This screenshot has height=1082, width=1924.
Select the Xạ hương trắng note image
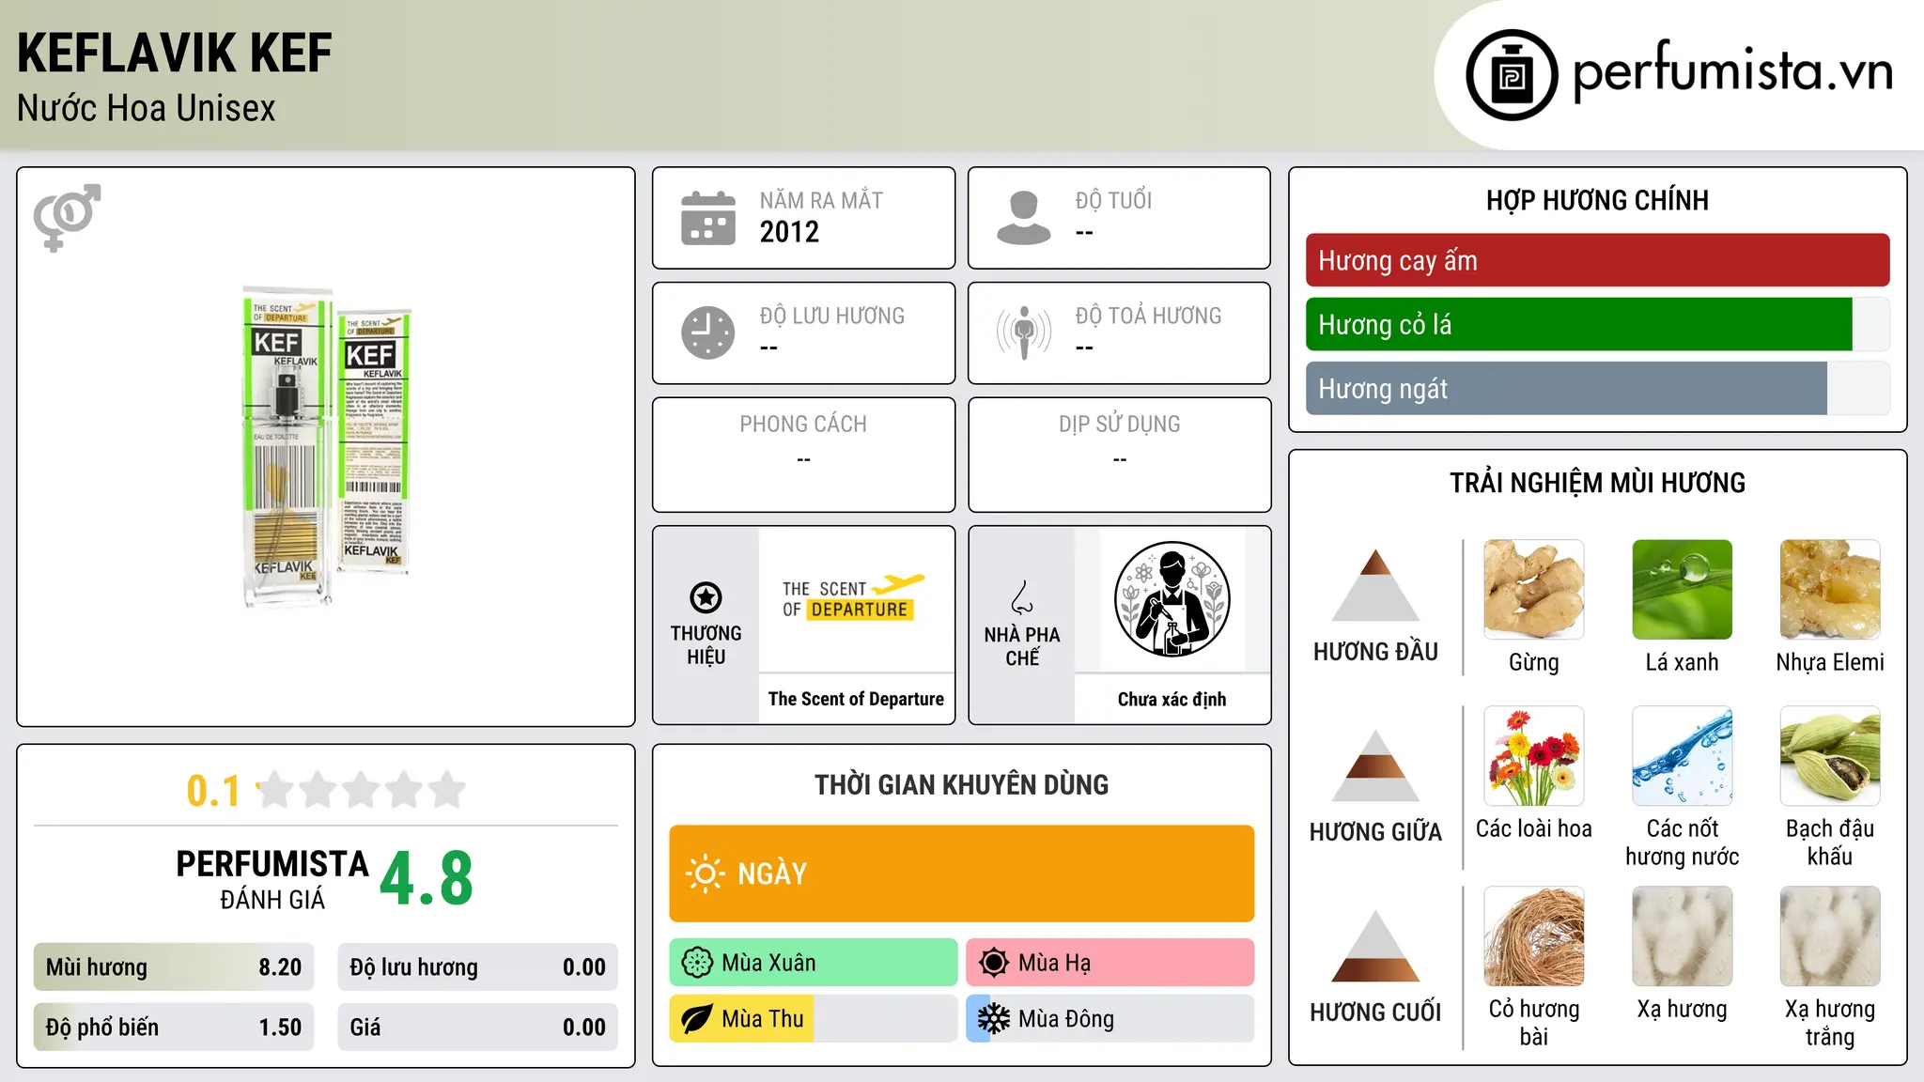click(x=1830, y=936)
